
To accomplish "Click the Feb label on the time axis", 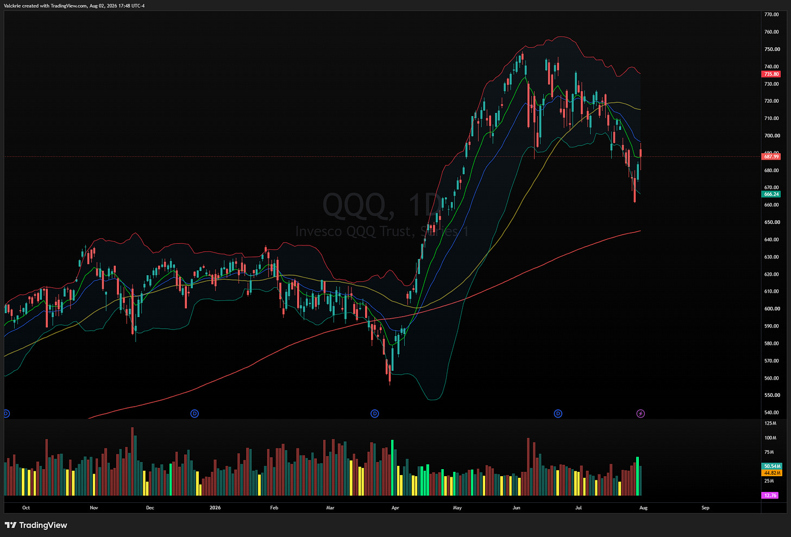I will click(274, 508).
